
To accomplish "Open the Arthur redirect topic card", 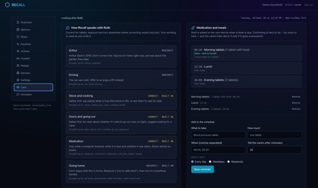I will tap(121, 56).
